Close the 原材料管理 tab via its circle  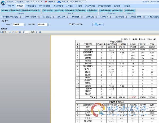click(53, 17)
